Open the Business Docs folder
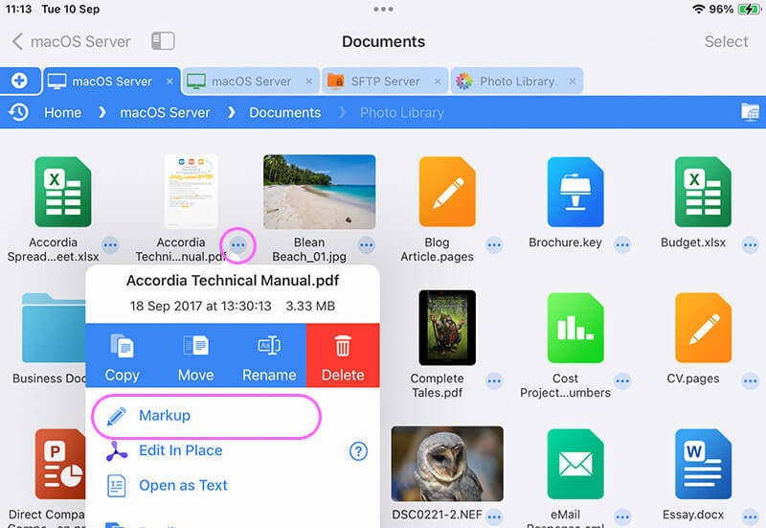This screenshot has width=766, height=528. 54,328
